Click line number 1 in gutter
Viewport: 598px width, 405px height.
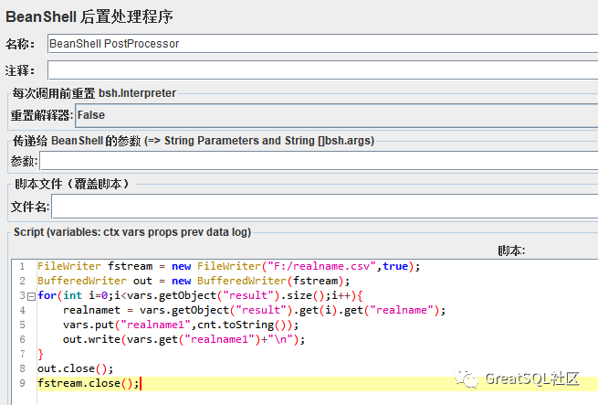21,266
